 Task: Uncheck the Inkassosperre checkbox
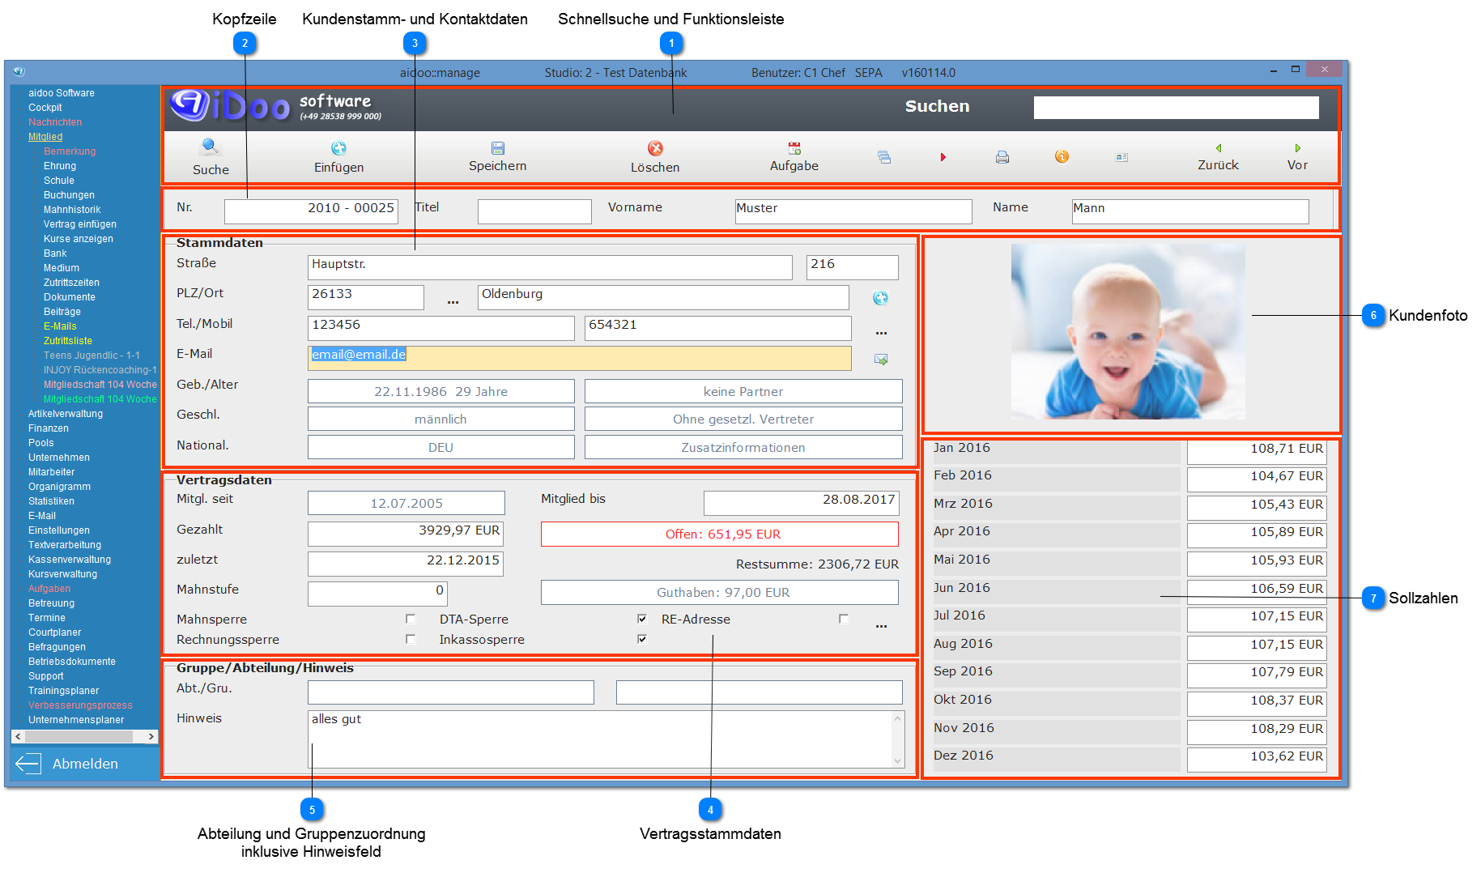[642, 639]
